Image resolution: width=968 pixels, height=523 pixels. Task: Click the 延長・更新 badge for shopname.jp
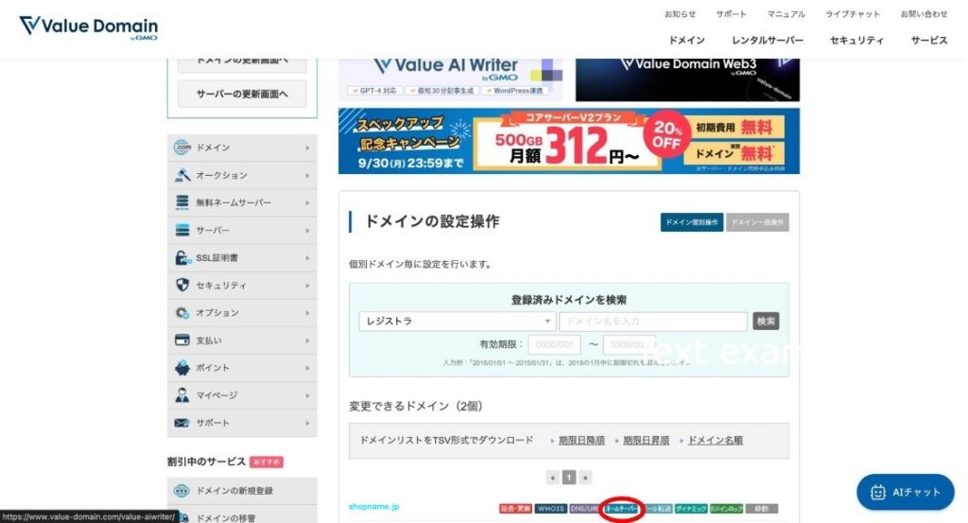515,509
